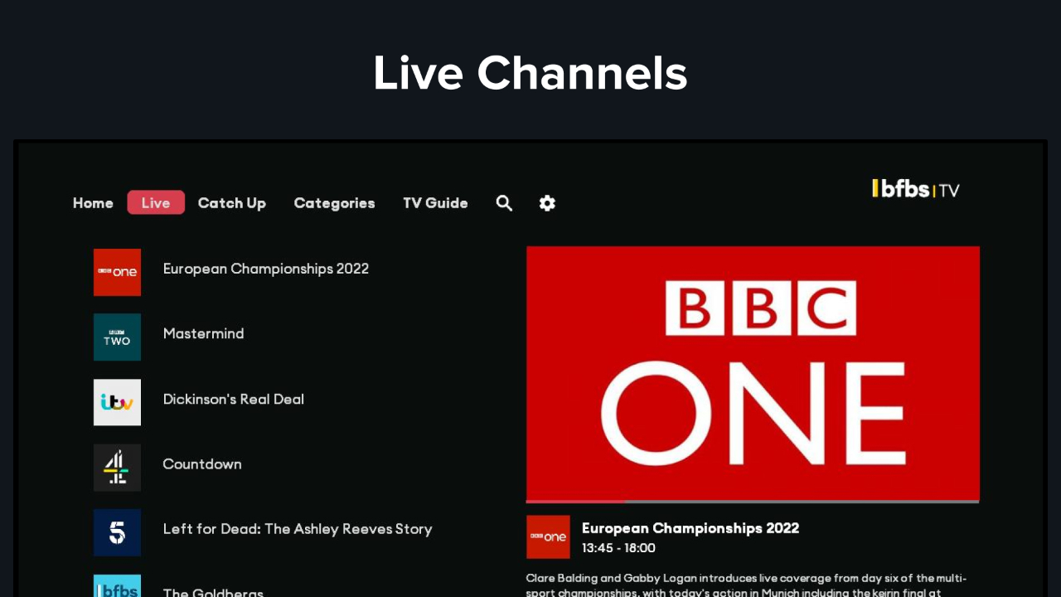Choose the Countdown programme row

202,464
